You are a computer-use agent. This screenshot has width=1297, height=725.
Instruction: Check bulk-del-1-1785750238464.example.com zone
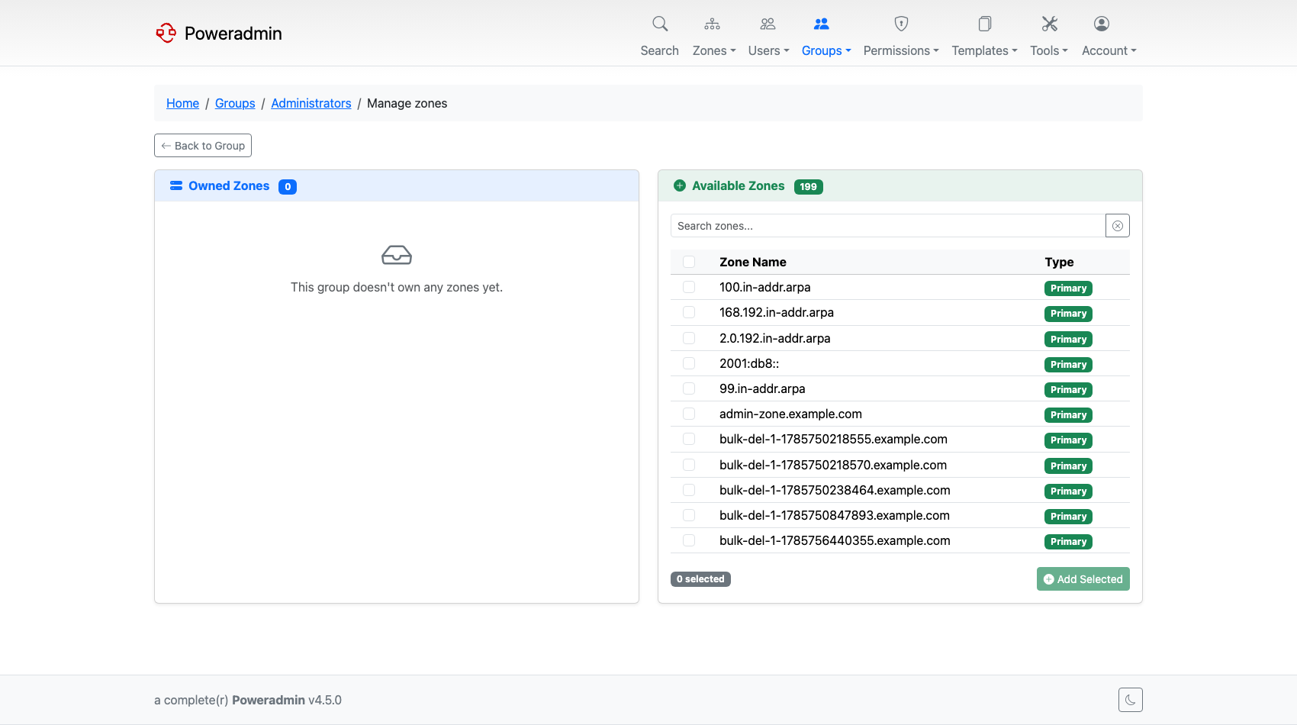click(689, 490)
